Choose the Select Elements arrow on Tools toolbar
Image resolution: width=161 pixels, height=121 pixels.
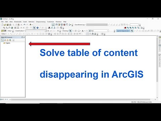click(34, 28)
